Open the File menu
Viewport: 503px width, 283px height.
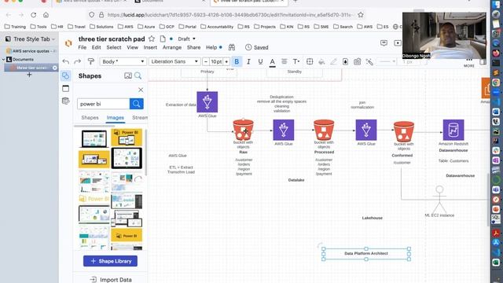[x=82, y=47]
